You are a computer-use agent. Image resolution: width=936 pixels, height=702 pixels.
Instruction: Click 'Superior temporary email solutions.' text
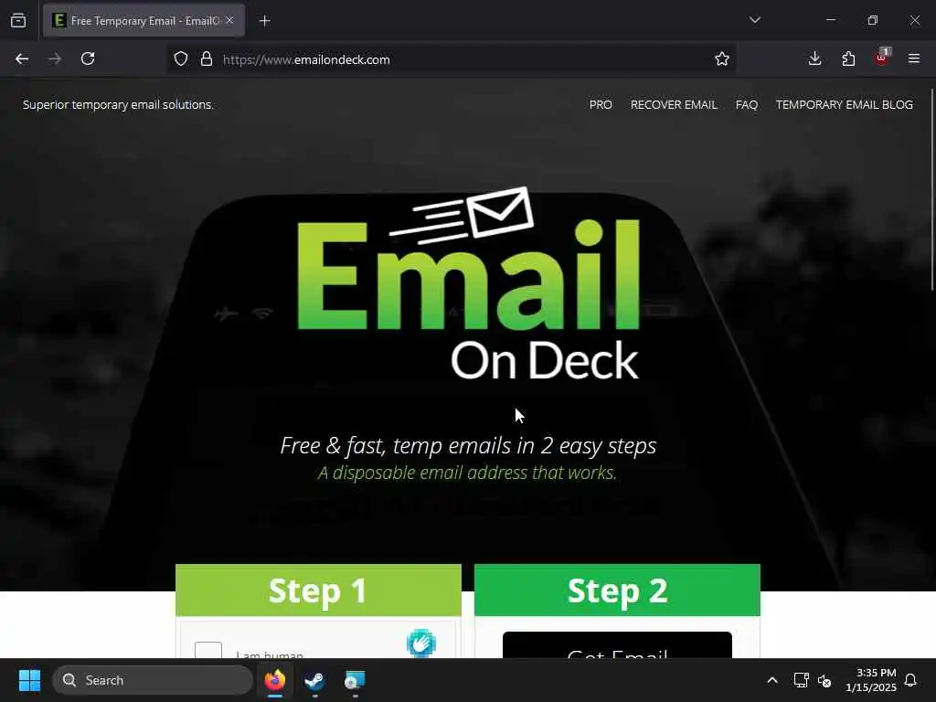click(118, 105)
